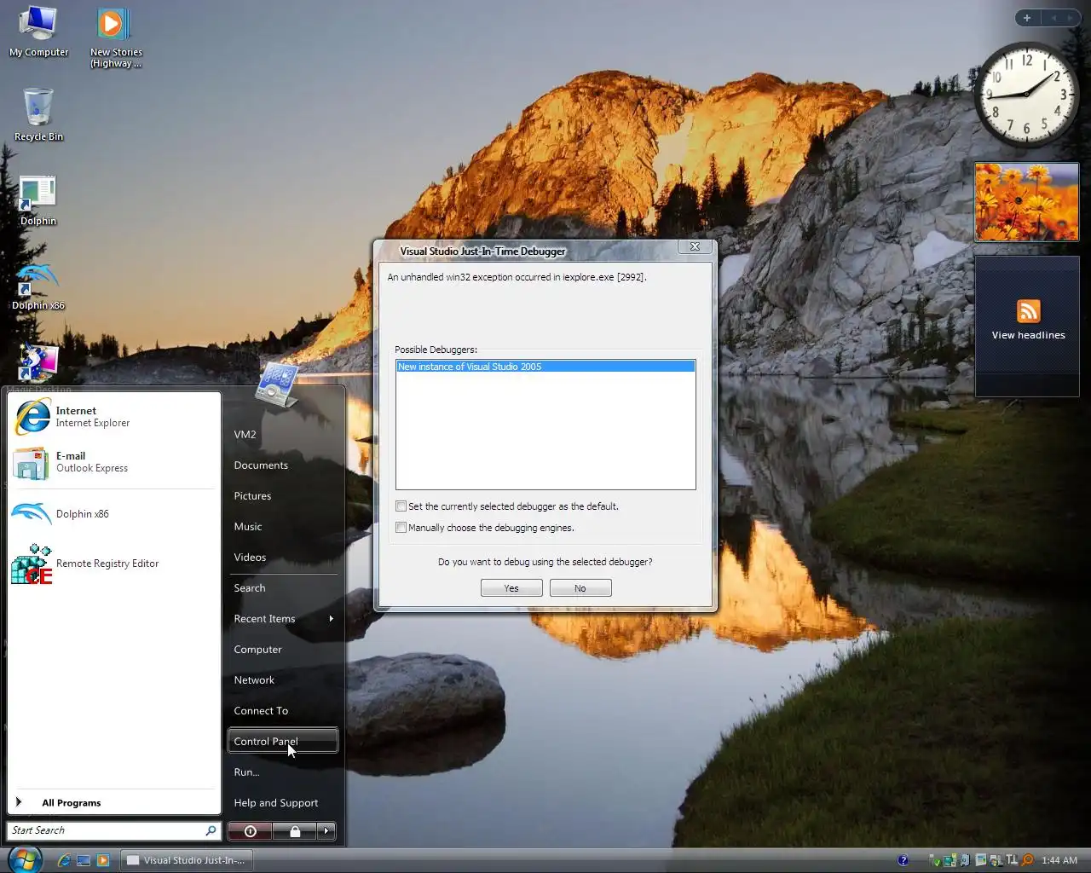Open Internet Explorer quick launch icon
The height and width of the screenshot is (873, 1091).
(64, 860)
